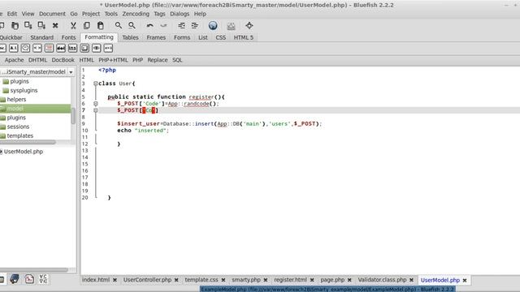Open the ...iSmarty_master/model path dropdown

(71, 72)
